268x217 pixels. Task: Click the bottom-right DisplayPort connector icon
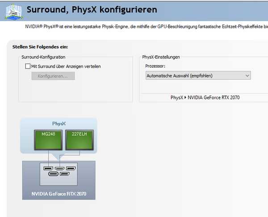coord(65,174)
